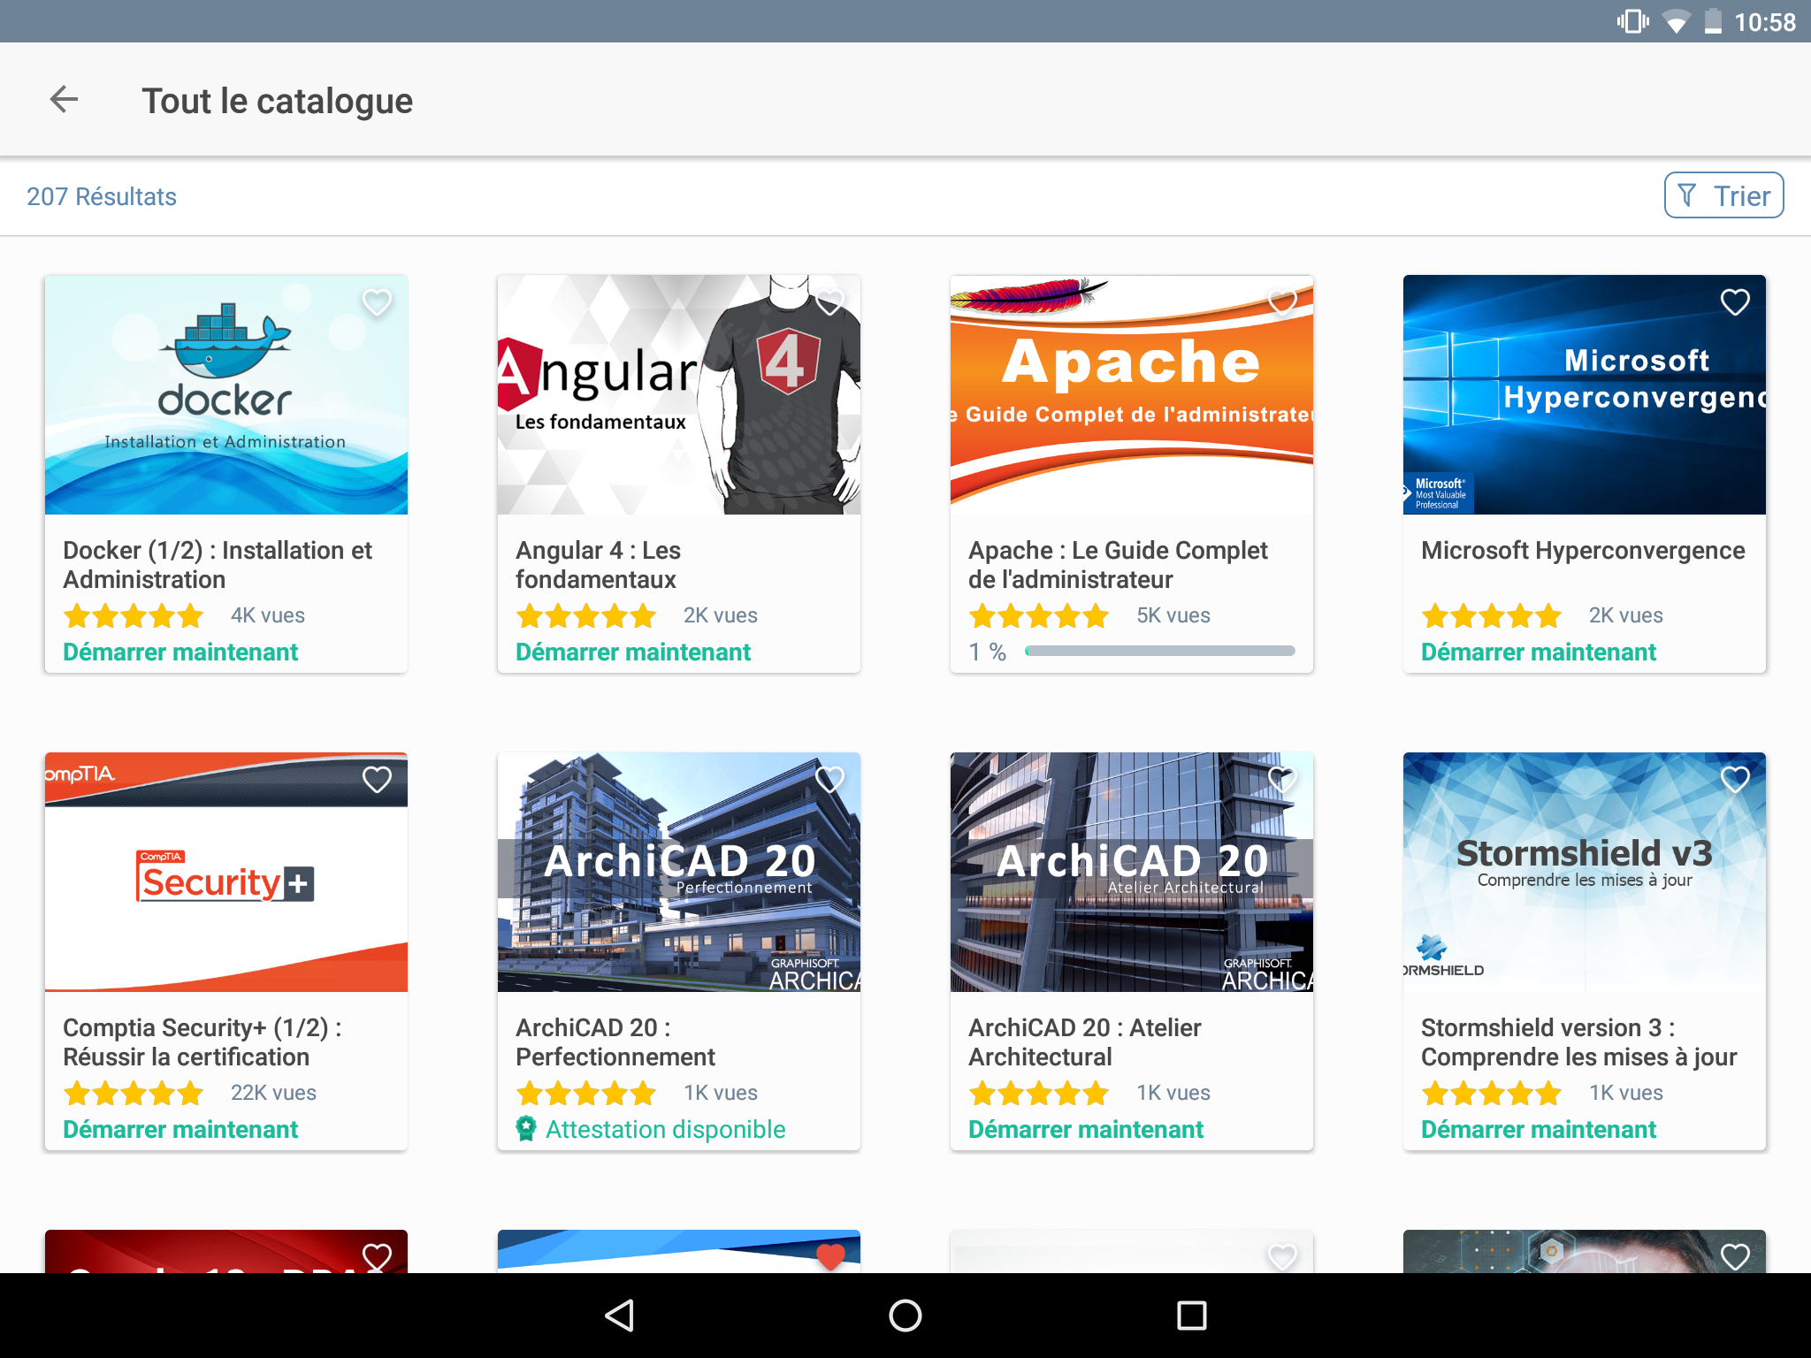The height and width of the screenshot is (1358, 1811).
Task: Select the 4K vues count
Action: pyautogui.click(x=268, y=615)
